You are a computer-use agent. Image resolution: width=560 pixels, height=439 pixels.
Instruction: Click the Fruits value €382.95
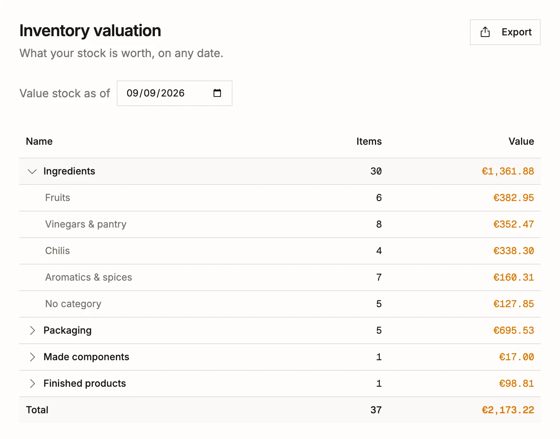[x=514, y=198]
